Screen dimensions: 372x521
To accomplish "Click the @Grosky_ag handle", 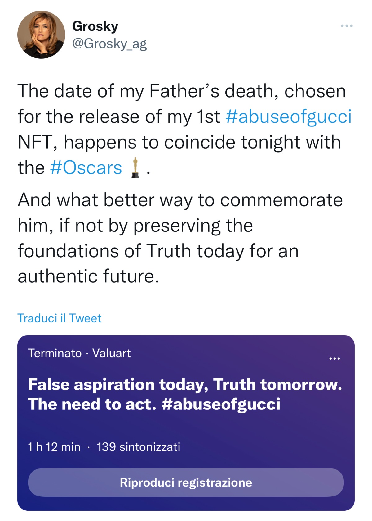I will point(109,43).
